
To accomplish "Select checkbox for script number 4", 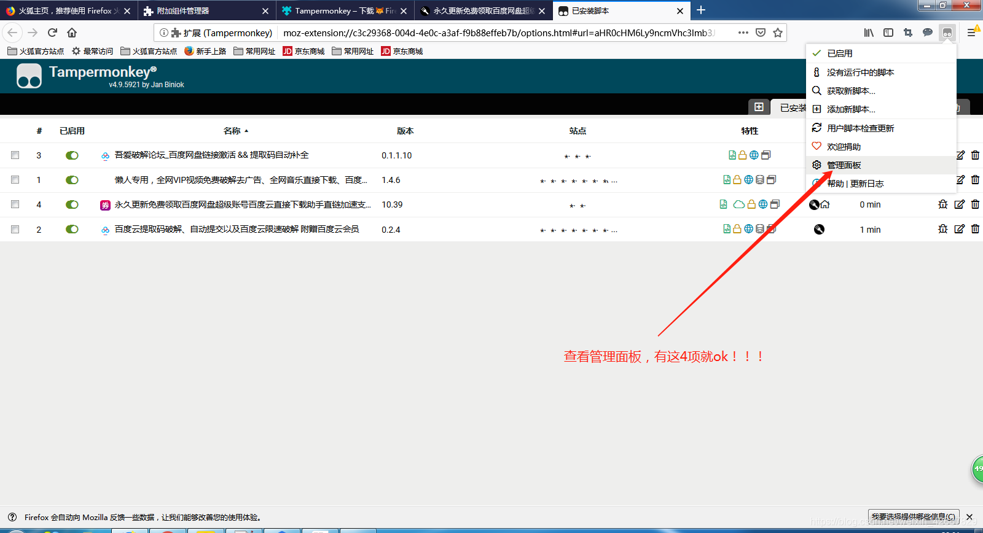I will [x=15, y=204].
